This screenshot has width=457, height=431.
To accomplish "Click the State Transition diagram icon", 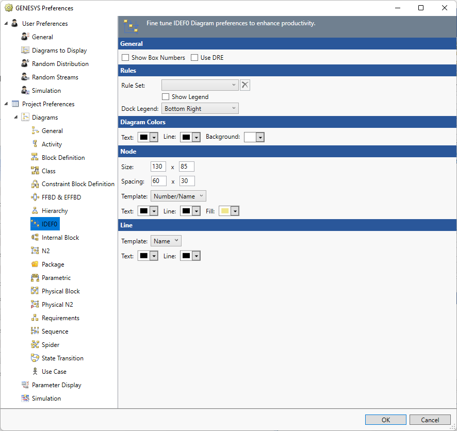I will pos(35,358).
